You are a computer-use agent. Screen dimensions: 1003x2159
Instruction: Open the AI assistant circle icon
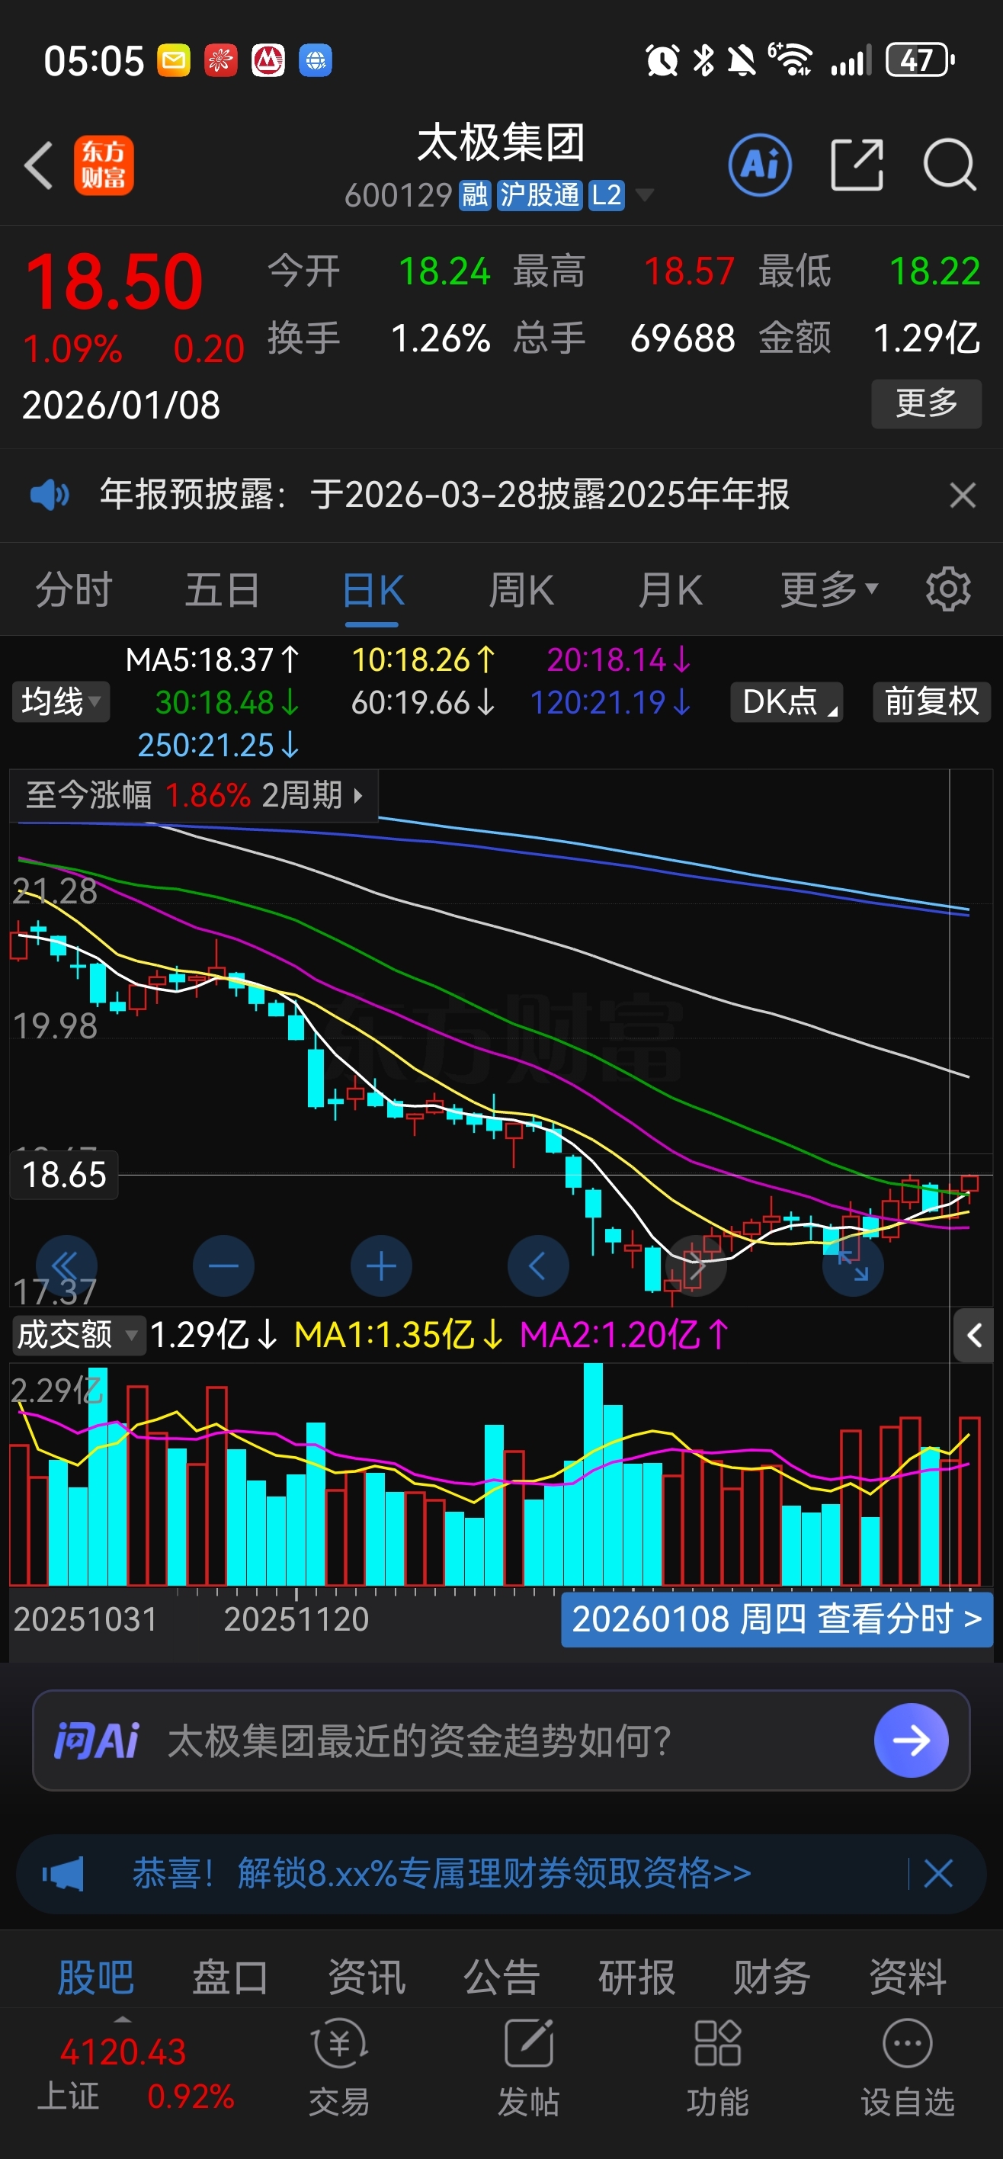(x=760, y=165)
